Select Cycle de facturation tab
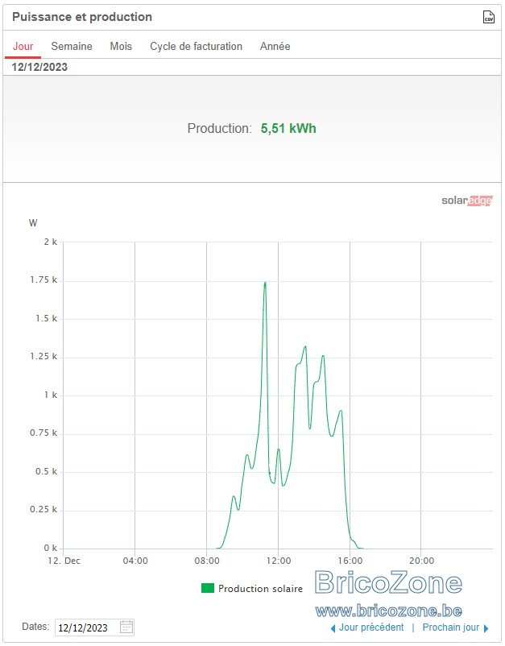505x646 pixels. coord(196,46)
